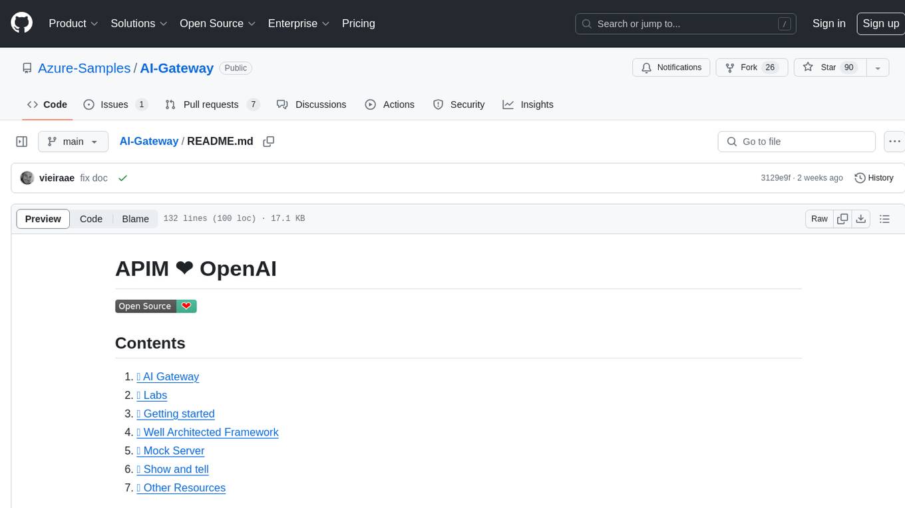Click the Sign up button
Image resolution: width=905 pixels, height=508 pixels.
point(880,23)
